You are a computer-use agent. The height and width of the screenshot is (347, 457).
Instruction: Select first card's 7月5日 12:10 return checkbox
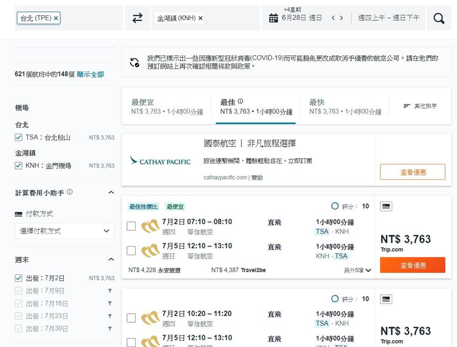point(131,251)
